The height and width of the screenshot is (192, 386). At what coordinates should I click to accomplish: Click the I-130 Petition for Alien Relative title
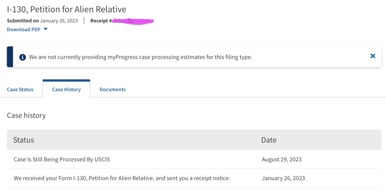[x=66, y=9]
